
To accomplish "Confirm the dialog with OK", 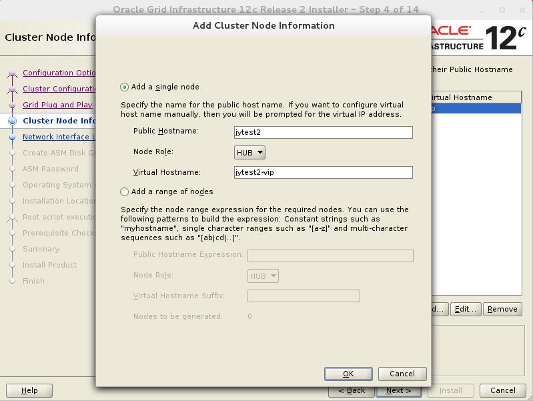I will click(x=348, y=374).
